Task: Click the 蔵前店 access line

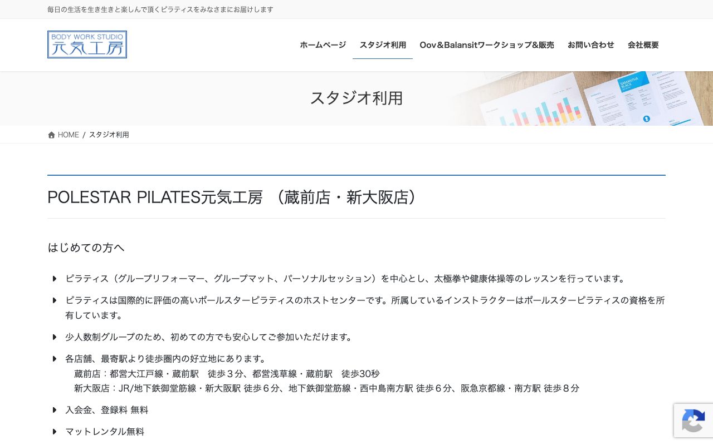Action: [227, 374]
